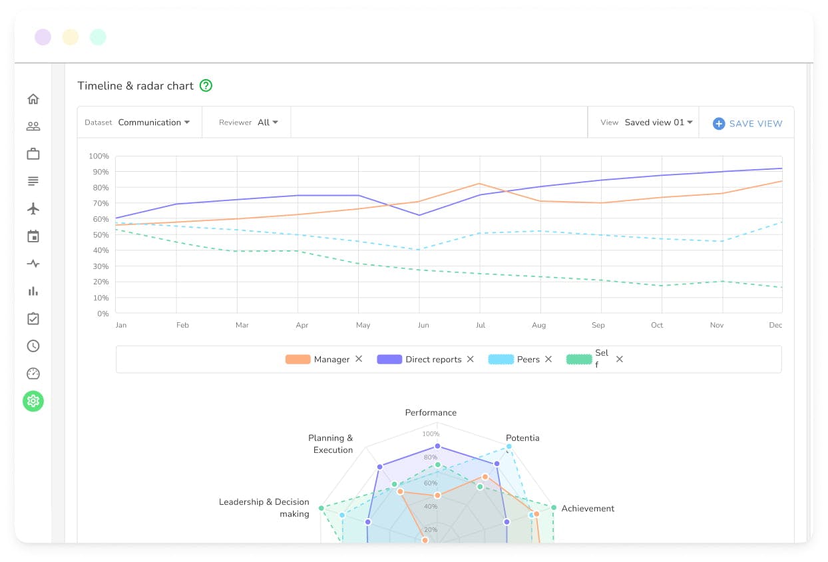Open the briefcase (projects) sidebar icon
This screenshot has width=828, height=562.
point(33,153)
